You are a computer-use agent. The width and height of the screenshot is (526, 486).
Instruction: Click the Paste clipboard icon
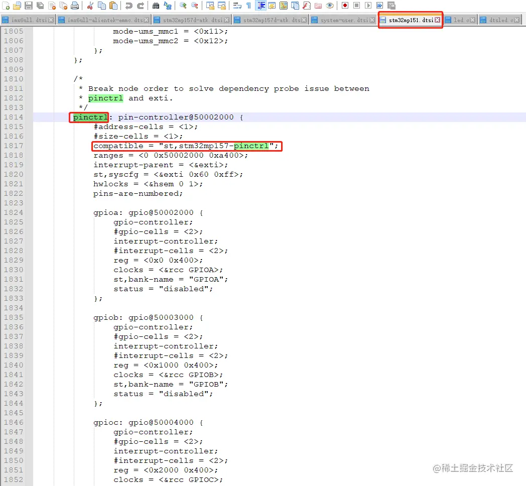pos(114,6)
